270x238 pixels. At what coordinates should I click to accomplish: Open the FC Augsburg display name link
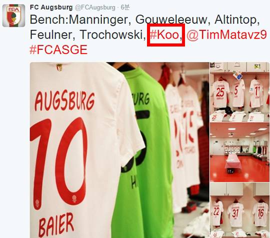click(51, 7)
